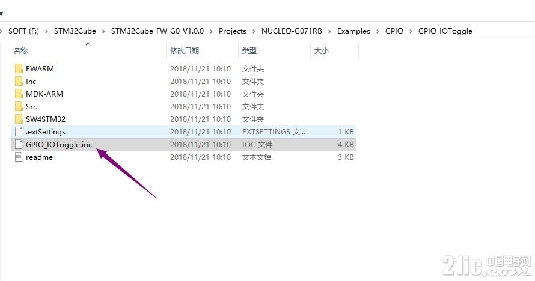Click the 文件夹 type of Src
The height and width of the screenshot is (281, 535).
pyautogui.click(x=253, y=107)
